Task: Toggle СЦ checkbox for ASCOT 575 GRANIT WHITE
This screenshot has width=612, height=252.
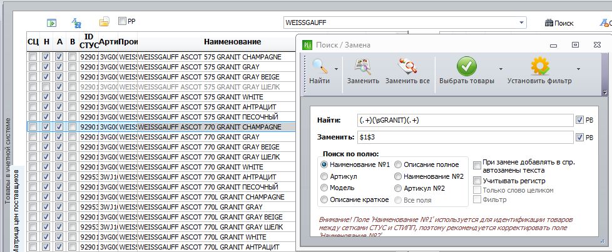Action: point(33,97)
